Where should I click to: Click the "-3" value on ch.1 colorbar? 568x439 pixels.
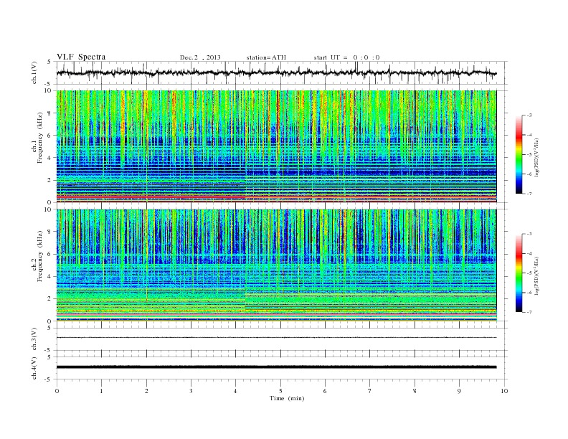tap(529, 115)
